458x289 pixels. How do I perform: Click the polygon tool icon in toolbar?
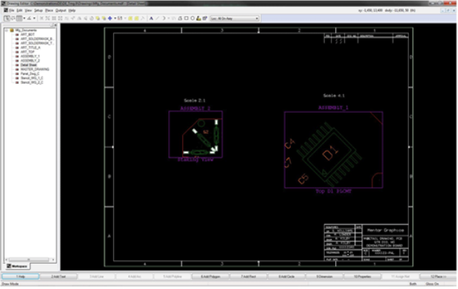[180, 19]
